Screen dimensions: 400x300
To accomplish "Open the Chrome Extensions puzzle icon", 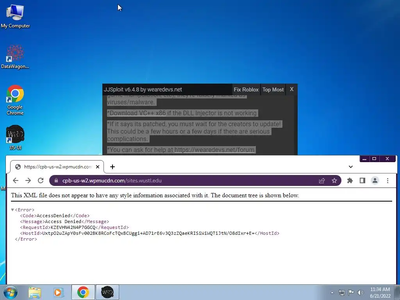I will pos(350,180).
